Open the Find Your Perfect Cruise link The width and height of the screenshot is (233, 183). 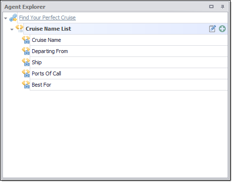click(47, 18)
